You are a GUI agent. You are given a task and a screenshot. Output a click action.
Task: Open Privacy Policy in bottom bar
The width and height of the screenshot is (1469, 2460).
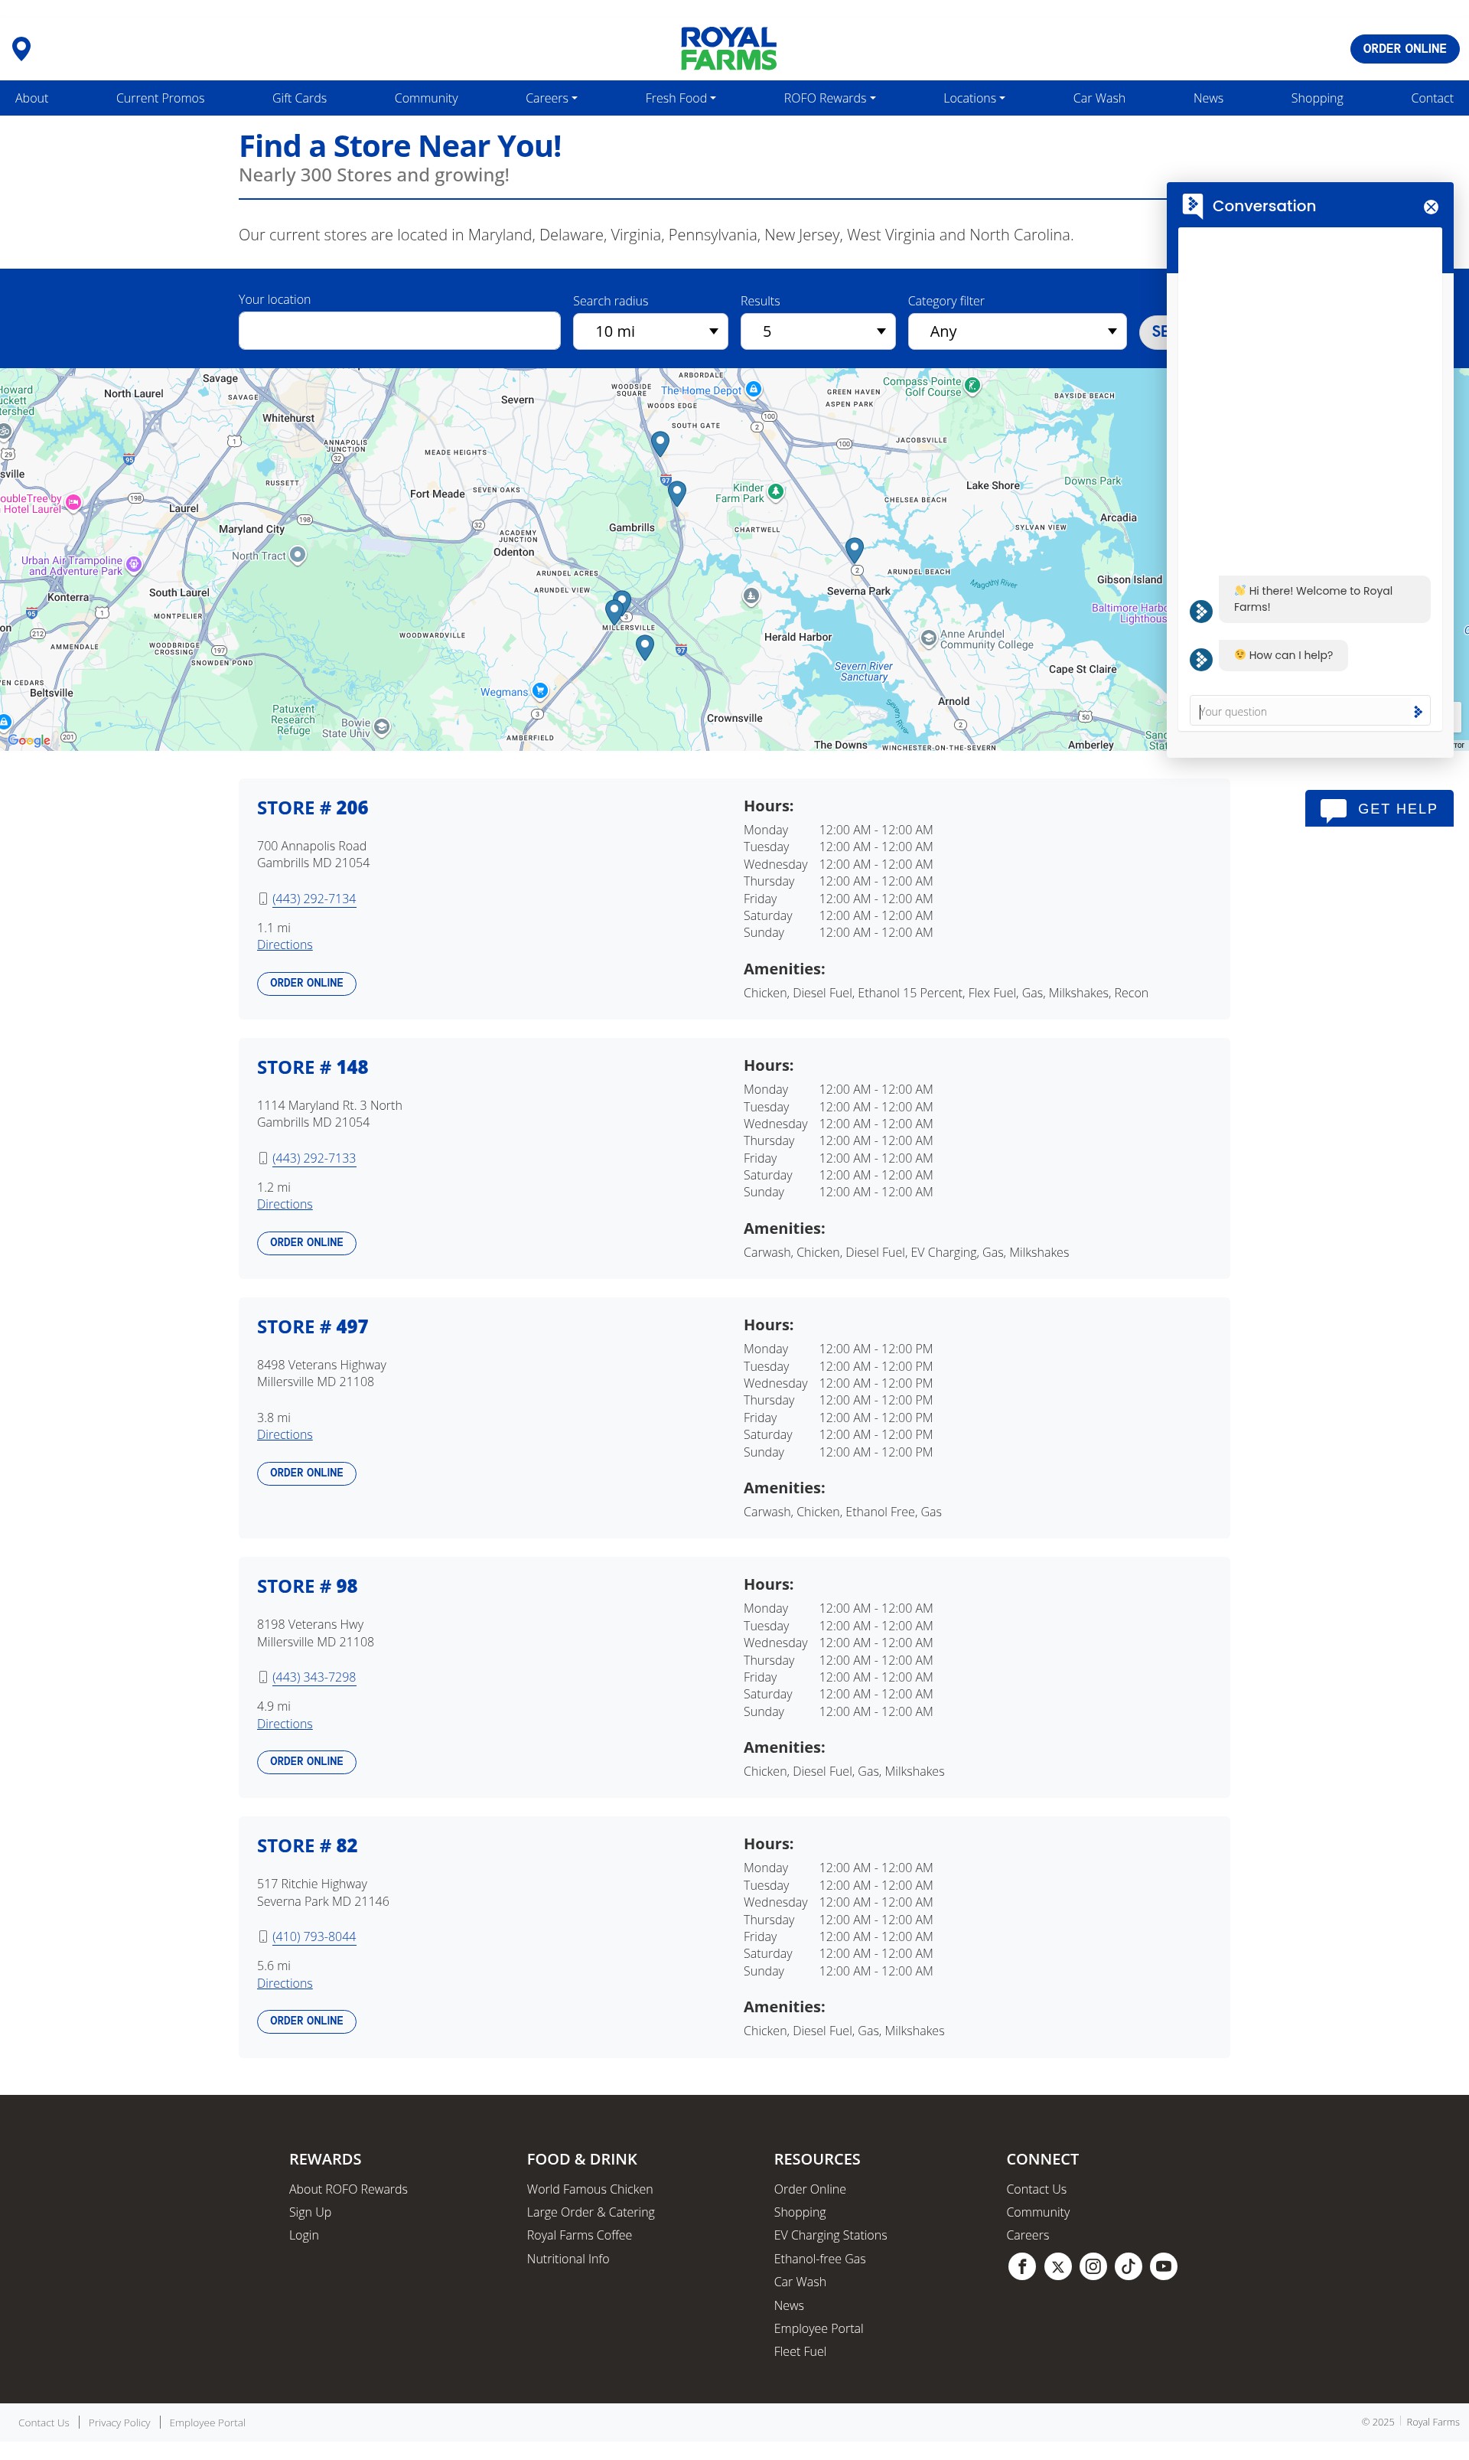[x=119, y=2422]
